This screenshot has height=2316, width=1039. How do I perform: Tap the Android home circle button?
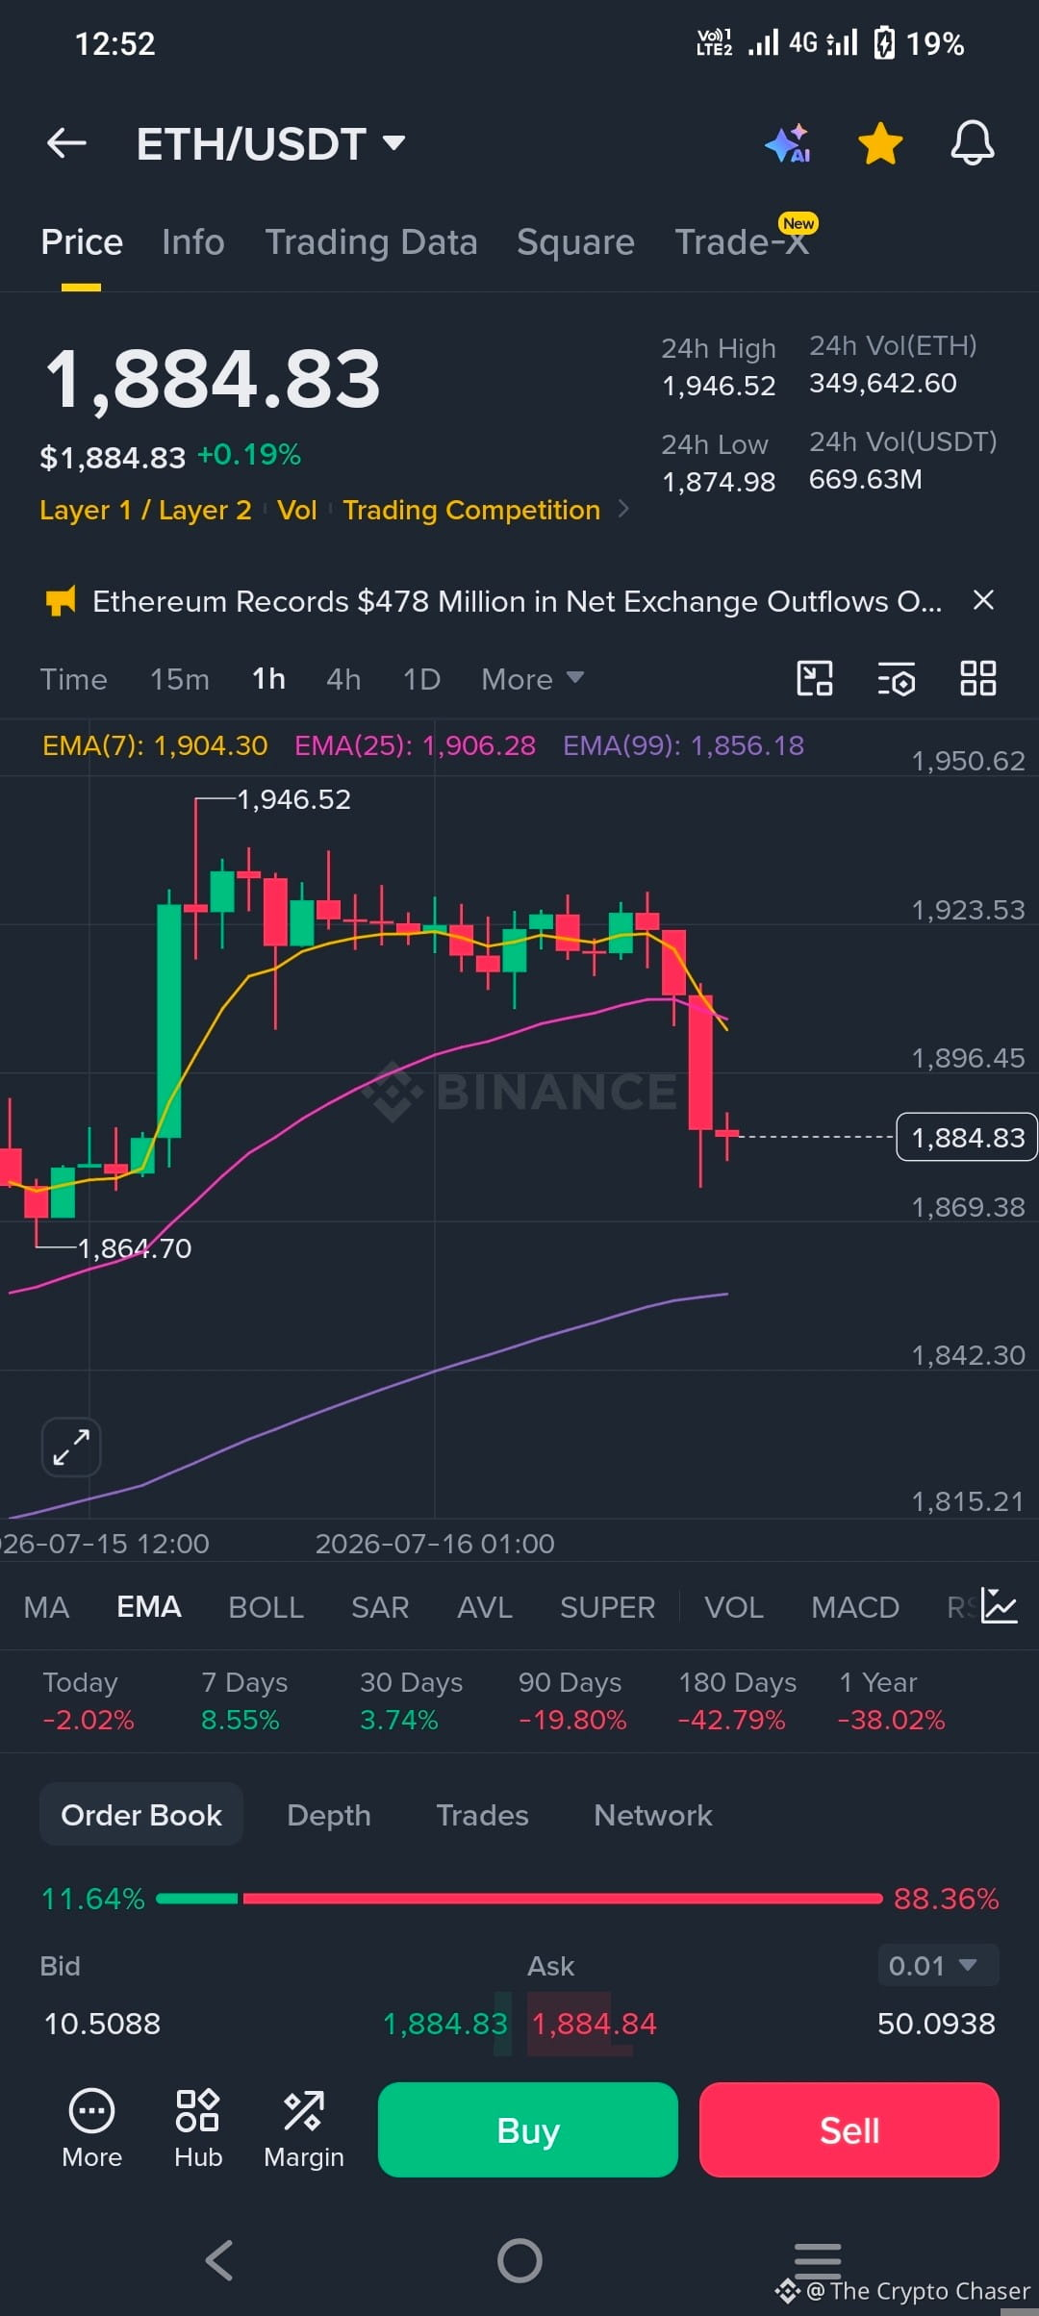(519, 2260)
